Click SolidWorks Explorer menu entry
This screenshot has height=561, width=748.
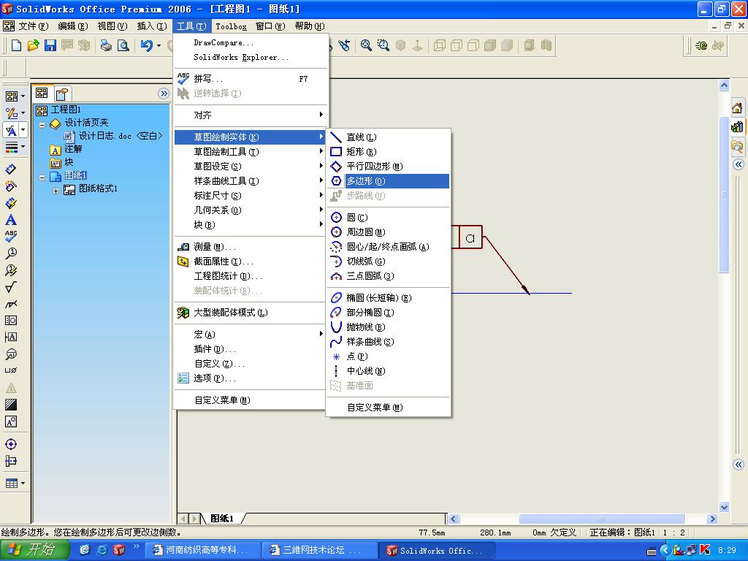tap(251, 57)
